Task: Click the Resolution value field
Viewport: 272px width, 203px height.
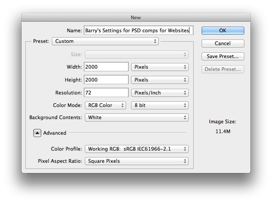Action: [x=106, y=93]
